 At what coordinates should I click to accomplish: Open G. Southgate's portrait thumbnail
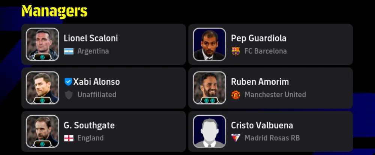point(42,131)
